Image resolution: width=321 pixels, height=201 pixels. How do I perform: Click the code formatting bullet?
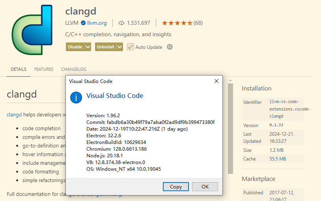[41, 172]
